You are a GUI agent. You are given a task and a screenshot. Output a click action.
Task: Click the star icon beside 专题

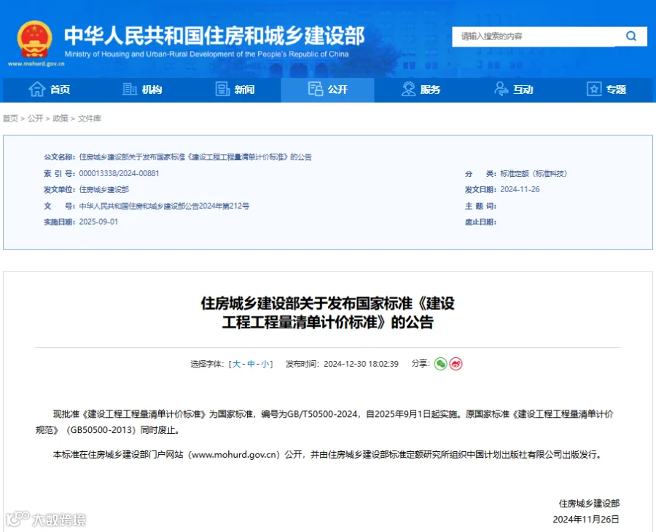click(594, 89)
